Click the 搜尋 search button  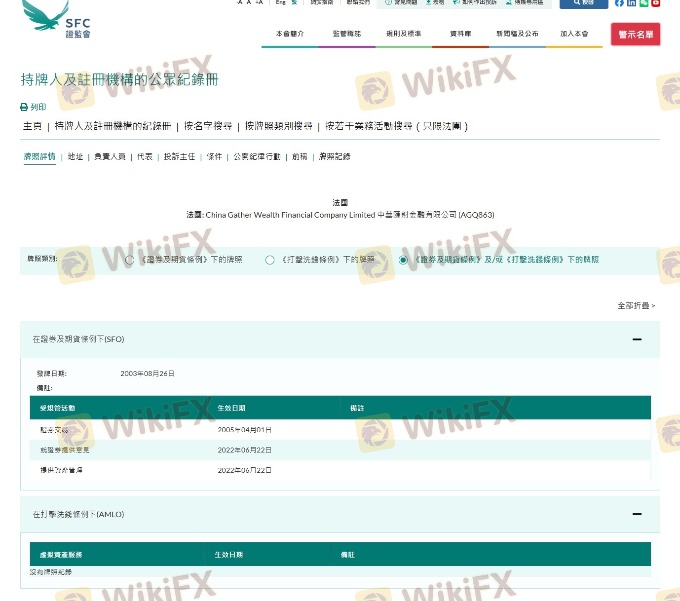[x=584, y=3]
